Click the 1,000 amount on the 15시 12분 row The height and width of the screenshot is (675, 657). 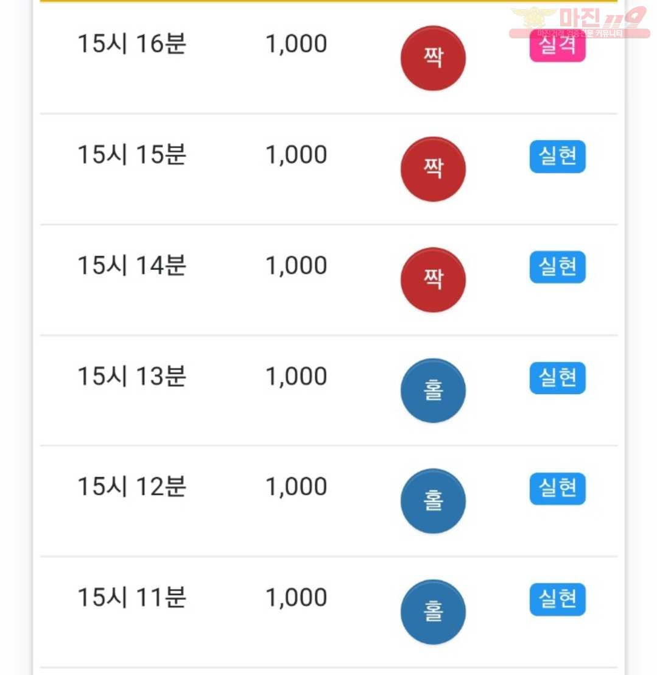tap(297, 487)
